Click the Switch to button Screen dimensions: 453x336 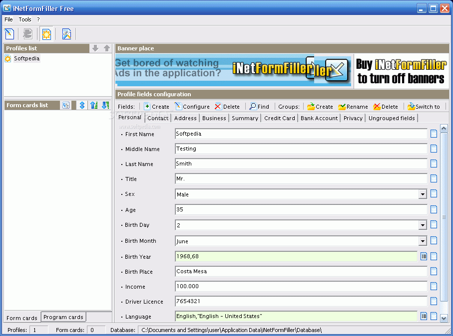tap(424, 107)
